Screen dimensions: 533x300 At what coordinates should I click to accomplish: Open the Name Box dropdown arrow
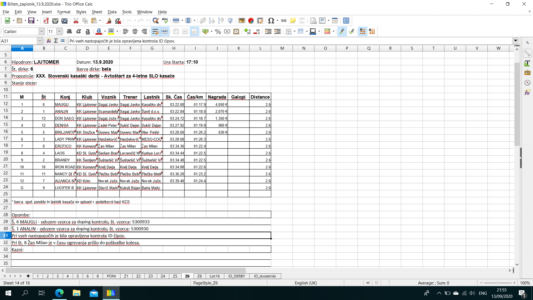click(x=40, y=41)
